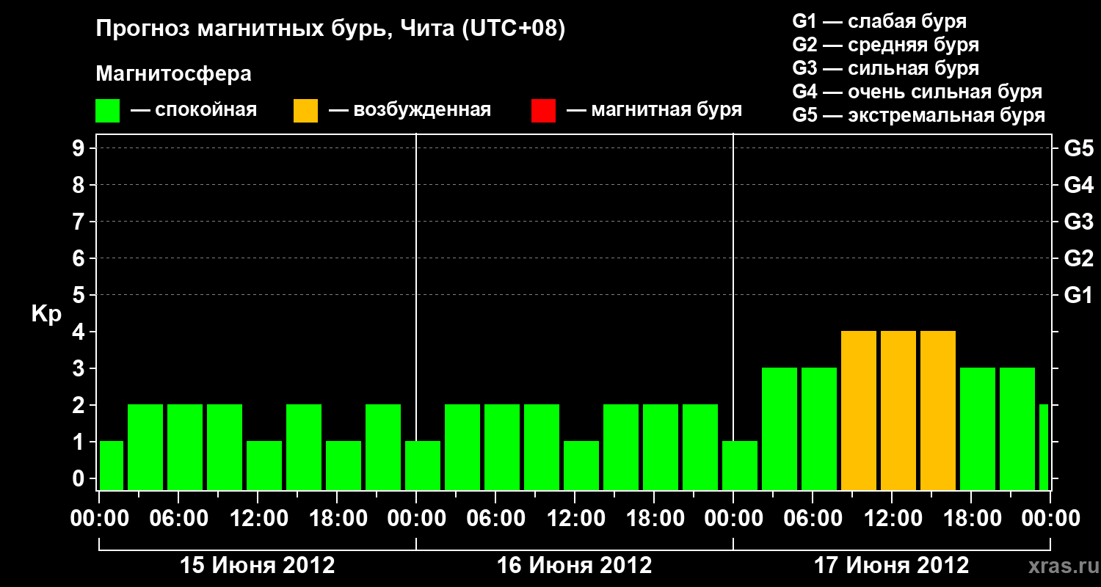Image resolution: width=1101 pixels, height=587 pixels.
Task: Click the 'G1 — слабая буря' legend line
Action: click(879, 21)
